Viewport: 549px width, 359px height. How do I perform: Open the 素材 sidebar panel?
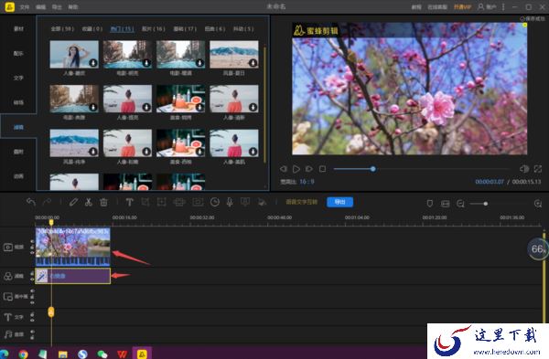pyautogui.click(x=18, y=28)
